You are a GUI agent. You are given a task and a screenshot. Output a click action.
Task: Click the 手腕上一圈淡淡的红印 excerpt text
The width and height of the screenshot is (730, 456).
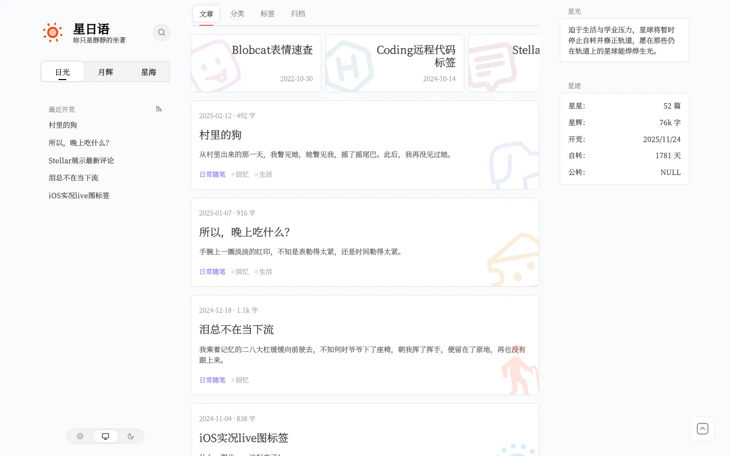(302, 252)
